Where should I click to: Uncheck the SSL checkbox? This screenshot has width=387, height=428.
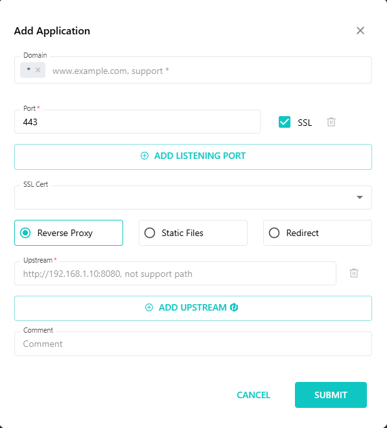[x=285, y=122]
